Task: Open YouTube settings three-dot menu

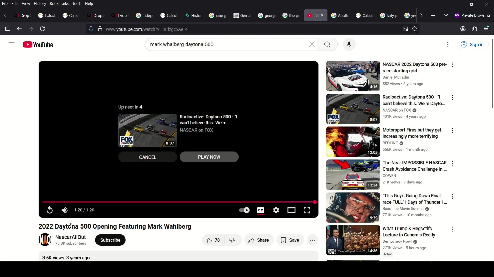Action: [x=448, y=45]
